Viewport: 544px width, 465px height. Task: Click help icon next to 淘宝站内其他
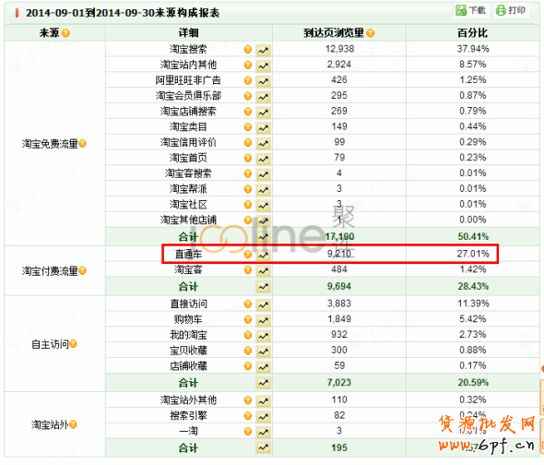pyautogui.click(x=248, y=65)
